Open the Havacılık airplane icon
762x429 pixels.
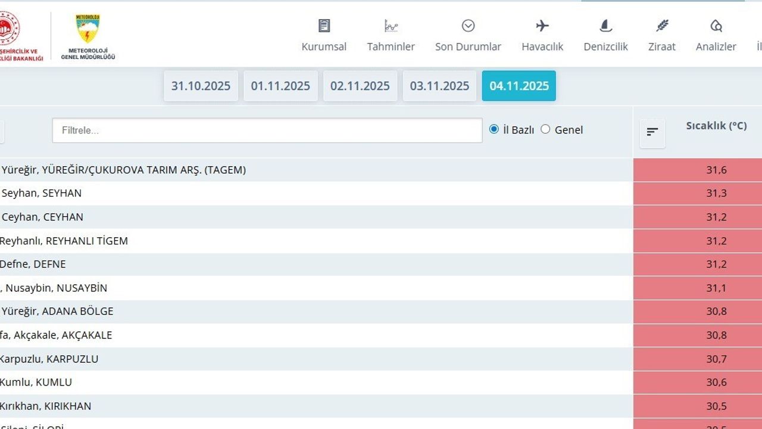point(542,26)
